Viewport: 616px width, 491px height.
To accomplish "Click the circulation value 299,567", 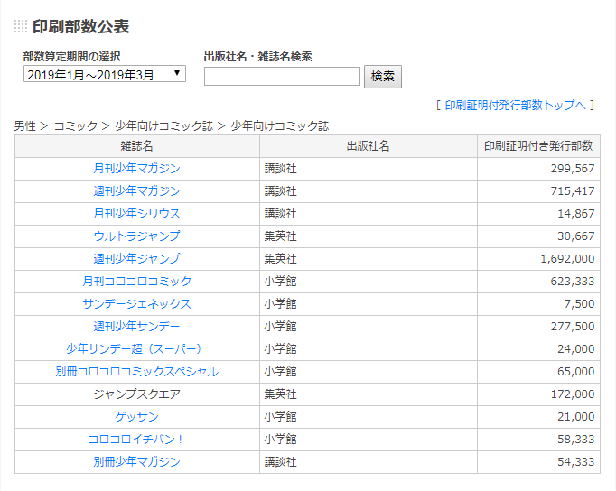I will (573, 169).
